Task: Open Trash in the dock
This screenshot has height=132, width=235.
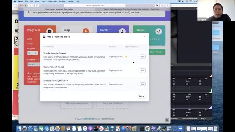Action: click(216, 129)
